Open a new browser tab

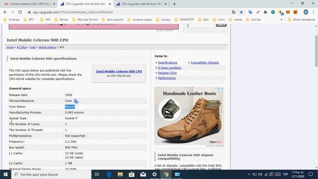[x=174, y=4]
